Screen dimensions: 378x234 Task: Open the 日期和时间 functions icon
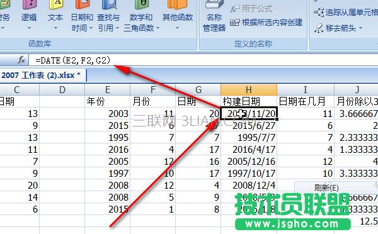click(x=82, y=4)
